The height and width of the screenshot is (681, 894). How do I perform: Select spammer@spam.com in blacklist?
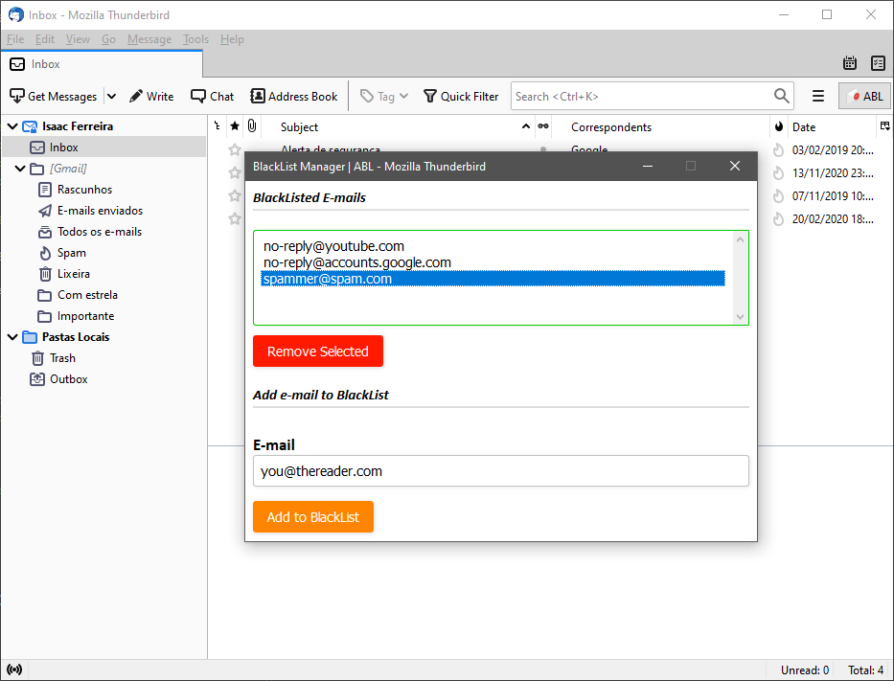click(493, 279)
